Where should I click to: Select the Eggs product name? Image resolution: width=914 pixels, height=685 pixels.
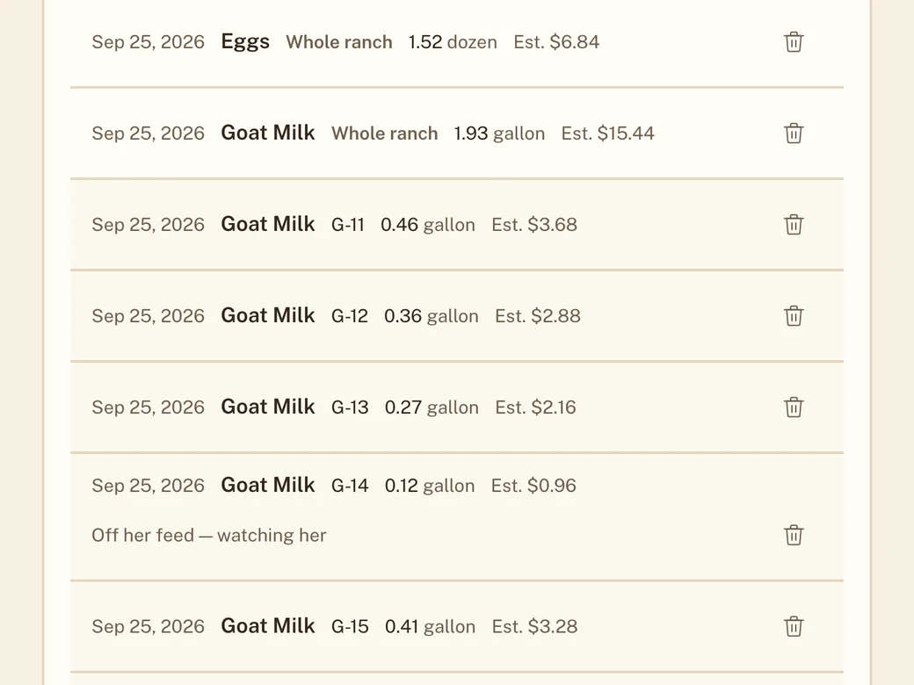pos(245,42)
